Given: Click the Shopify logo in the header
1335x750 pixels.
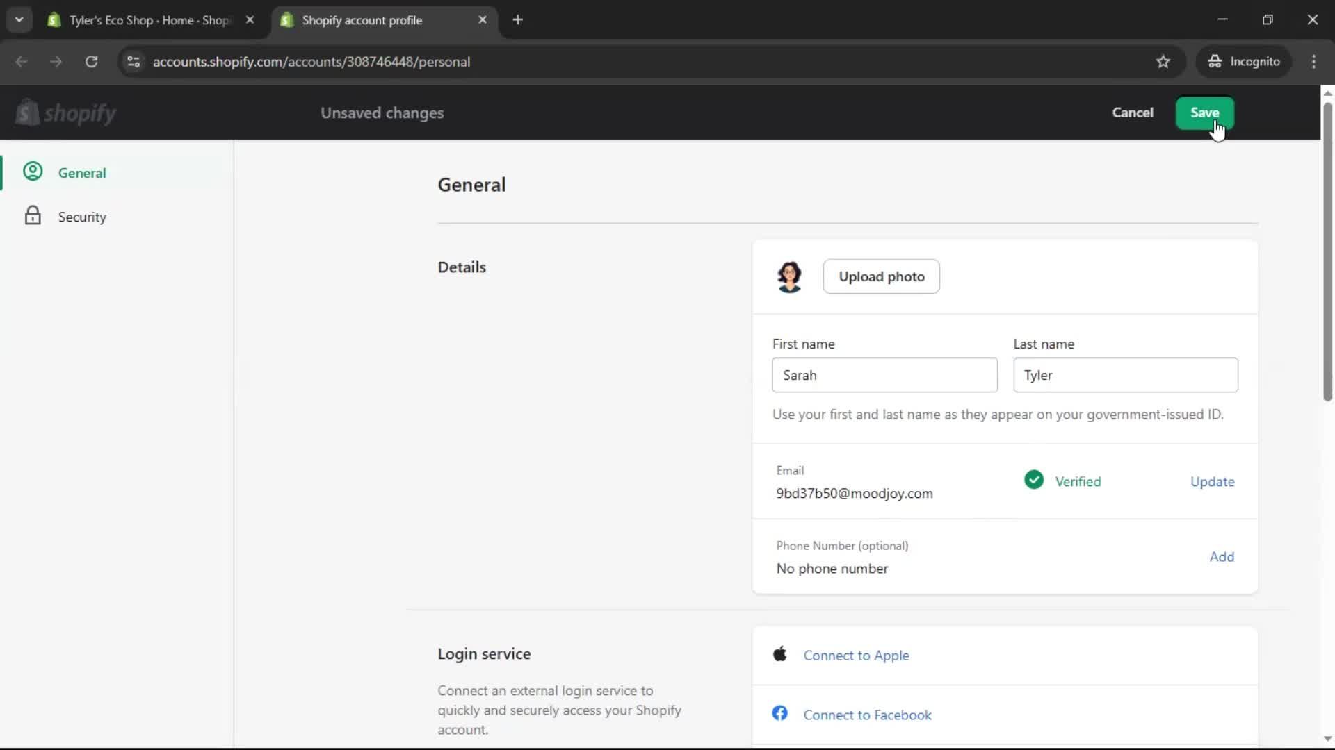Looking at the screenshot, I should pos(67,112).
